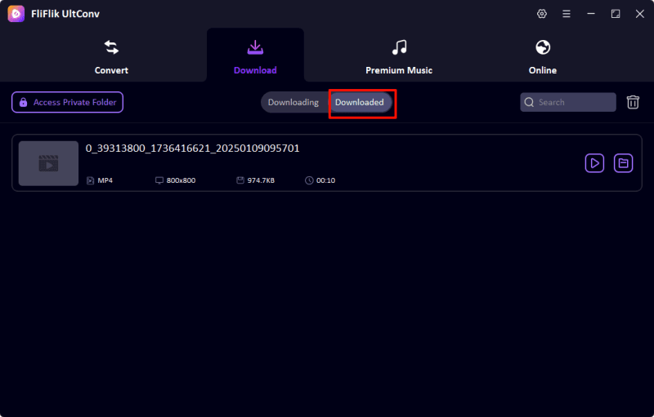Go to the Online tab
Screen dimensions: 654x417
click(542, 55)
